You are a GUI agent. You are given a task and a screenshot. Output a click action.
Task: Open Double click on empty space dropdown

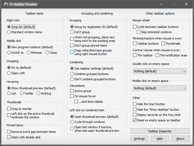click(160, 71)
